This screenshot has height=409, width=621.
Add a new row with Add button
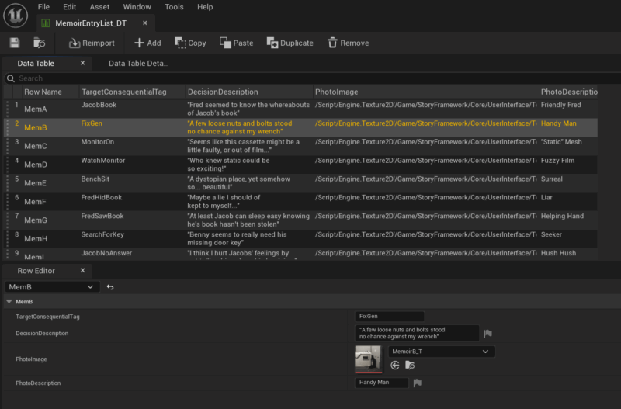click(x=147, y=43)
